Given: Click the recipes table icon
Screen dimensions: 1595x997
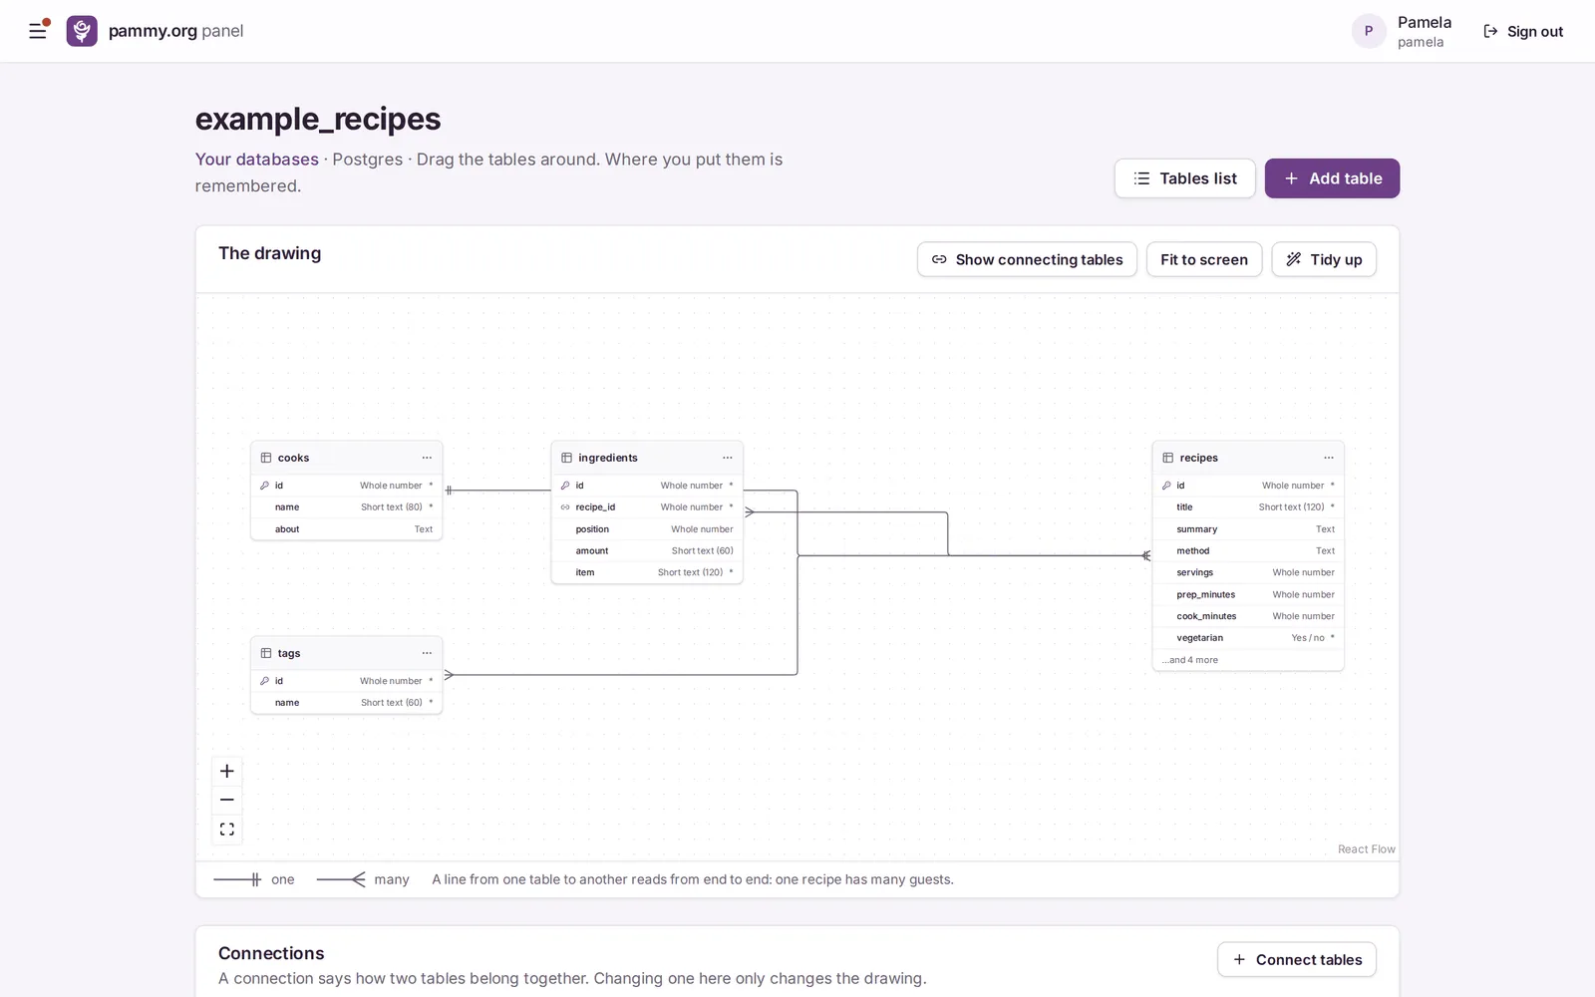Looking at the screenshot, I should [1168, 458].
